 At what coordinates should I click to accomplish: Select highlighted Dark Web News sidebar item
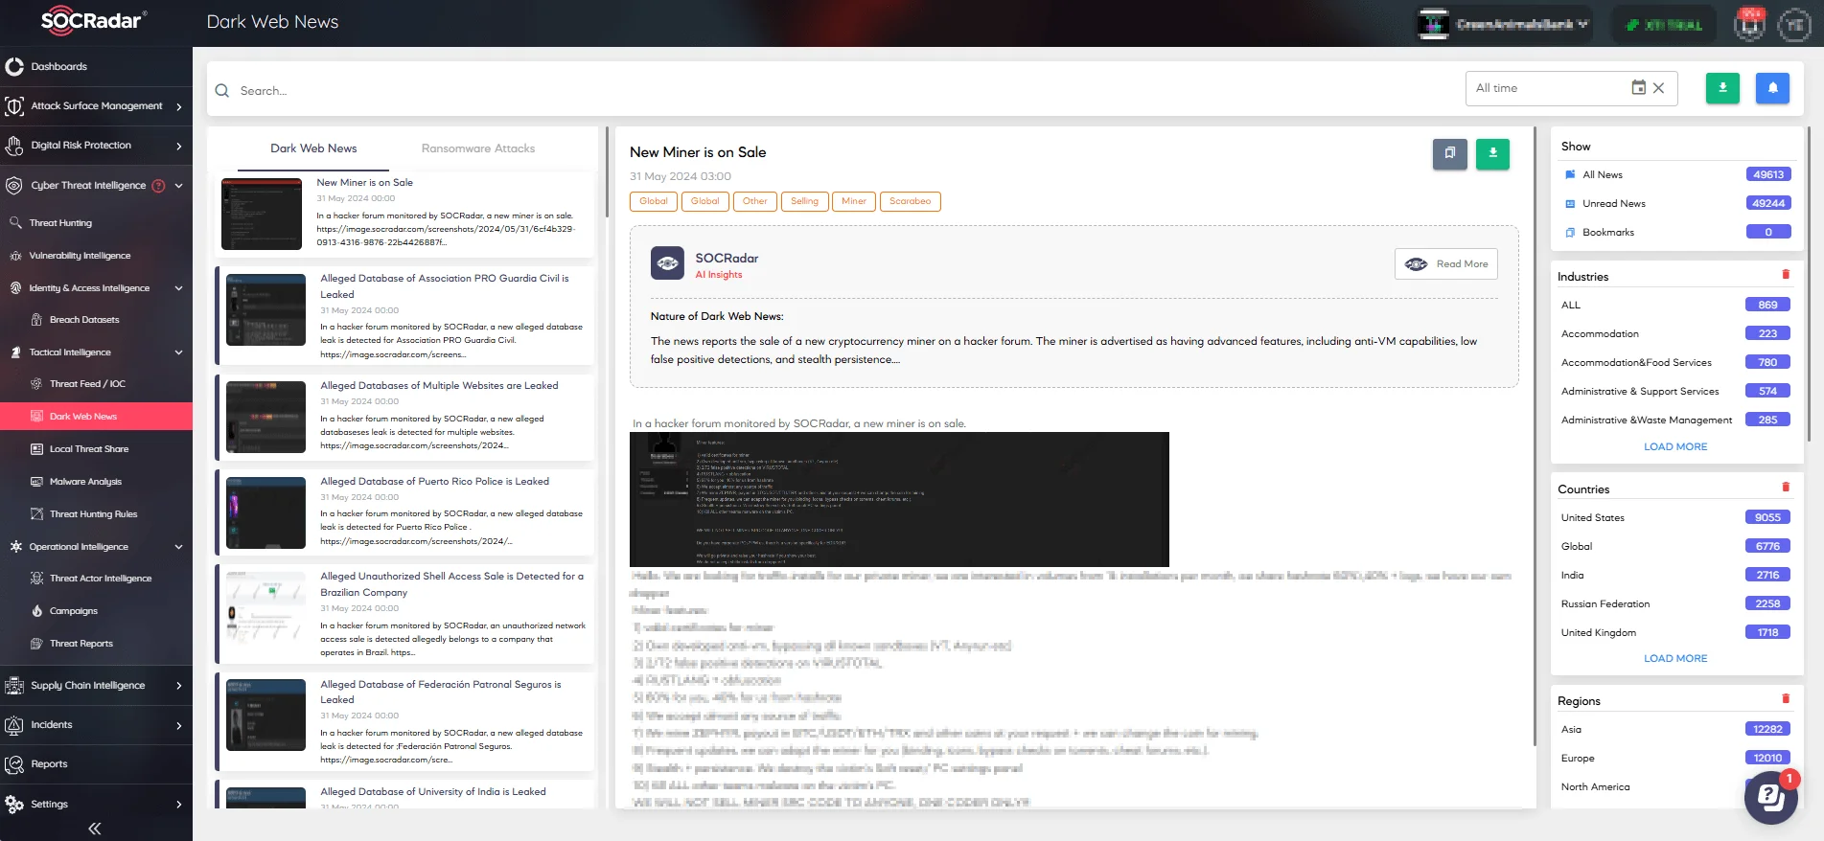point(96,417)
